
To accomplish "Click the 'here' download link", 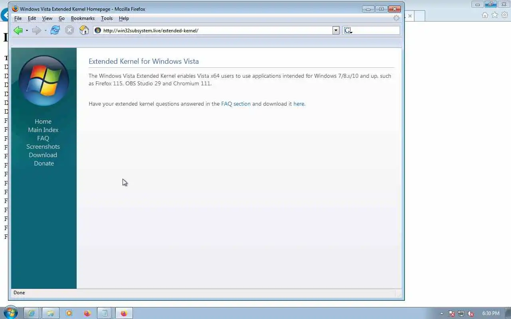I will coord(299,104).
